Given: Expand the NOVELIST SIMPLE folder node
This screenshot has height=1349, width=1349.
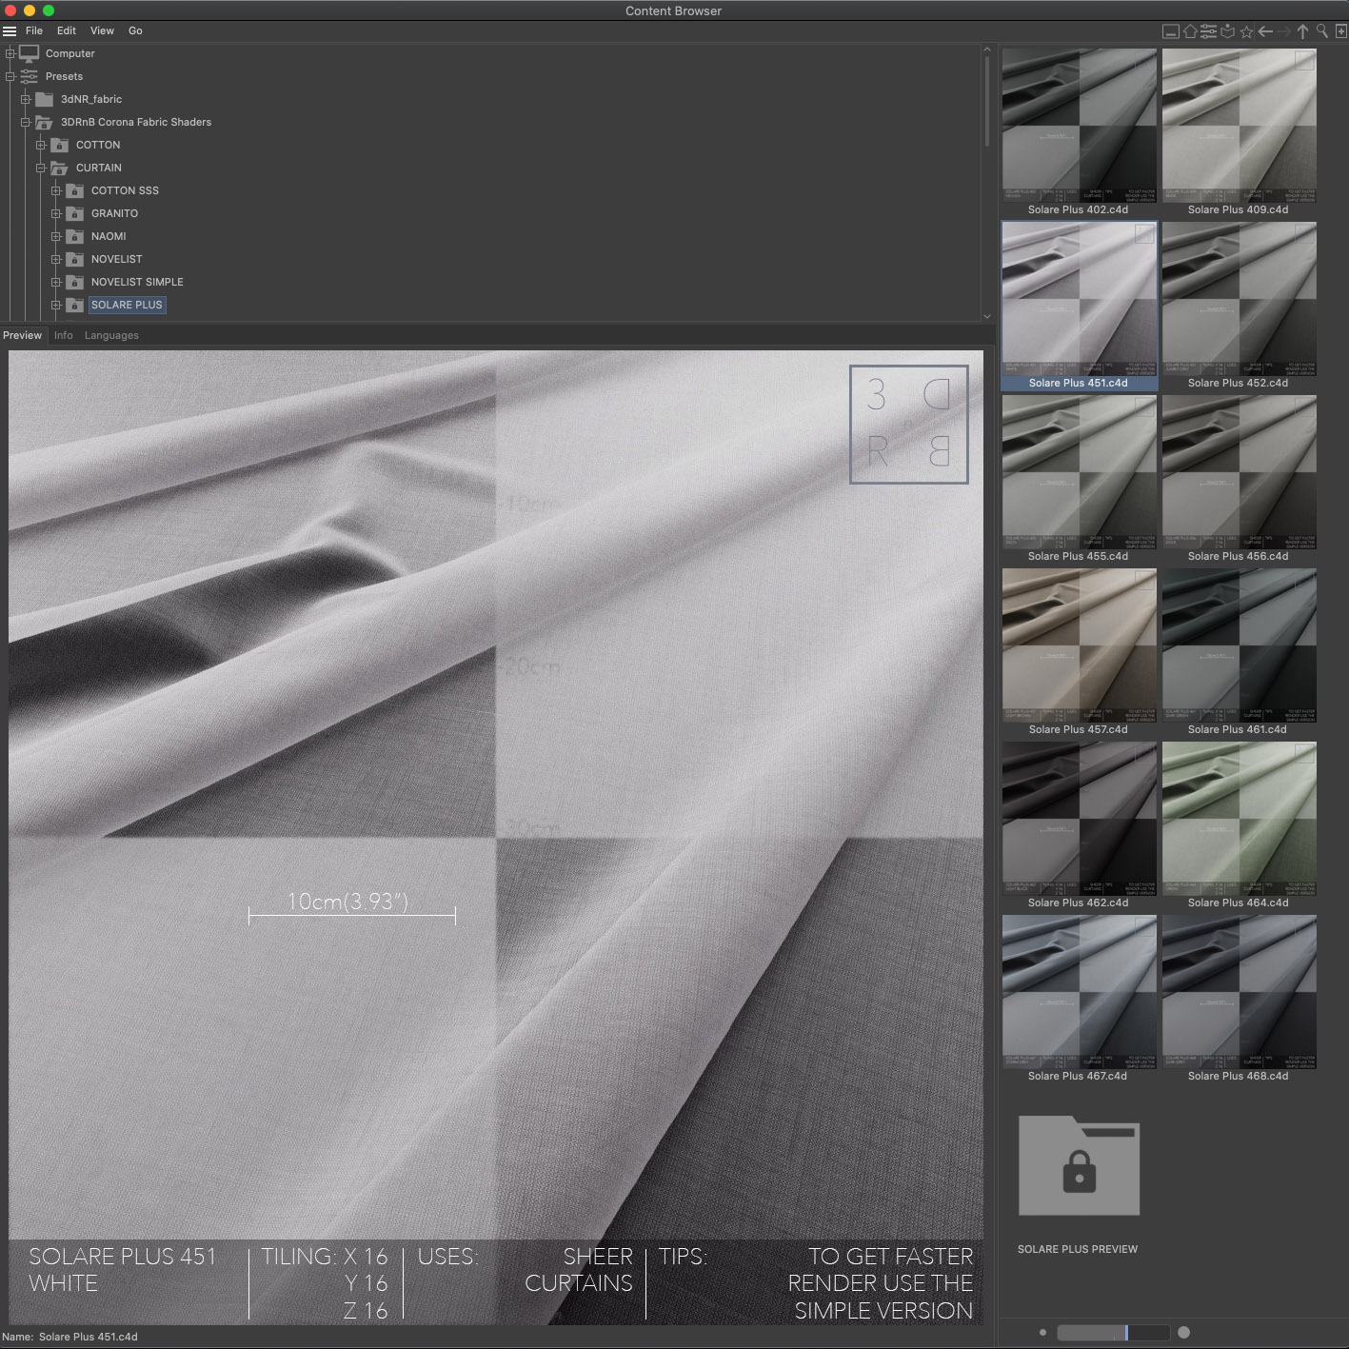Looking at the screenshot, I should point(56,282).
